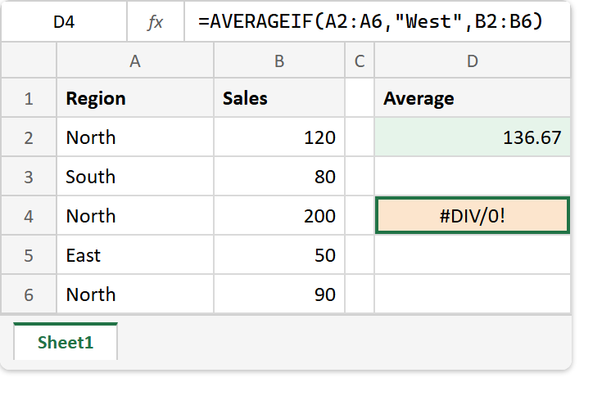Viewport: 611px width, 409px height.
Task: Select row 6 header
Action: pos(29,294)
